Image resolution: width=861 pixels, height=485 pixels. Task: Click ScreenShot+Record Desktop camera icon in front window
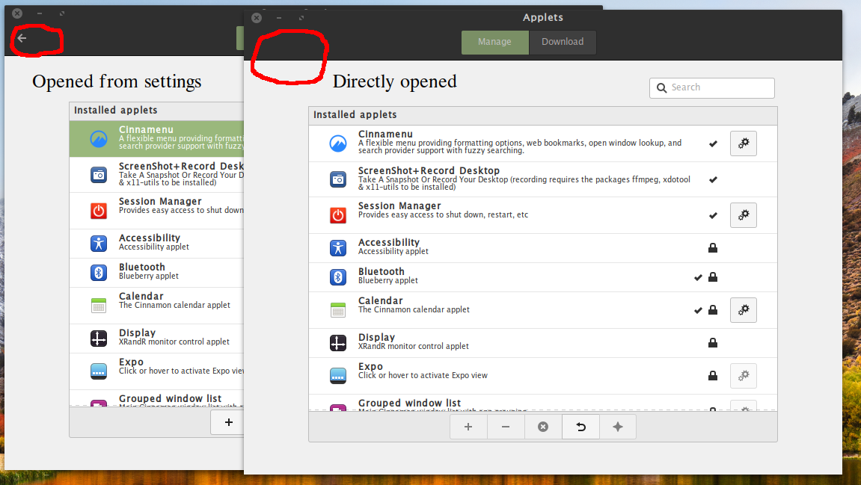pos(337,179)
